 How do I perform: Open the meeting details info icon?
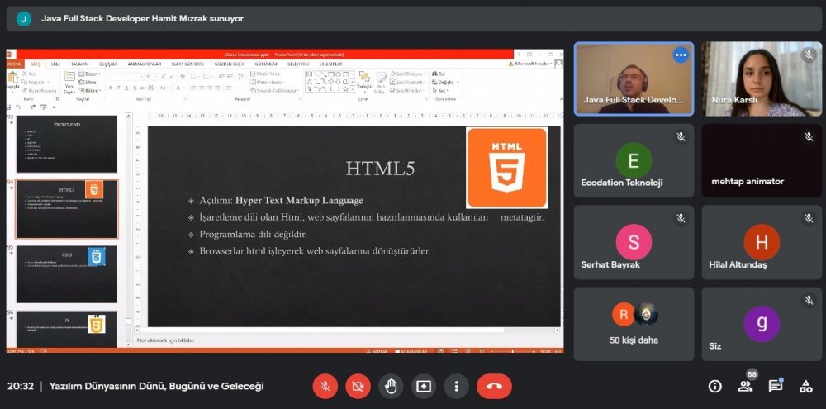[x=715, y=386]
